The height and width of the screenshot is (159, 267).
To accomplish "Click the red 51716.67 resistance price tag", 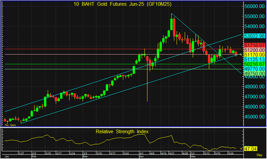I will click(255, 46).
